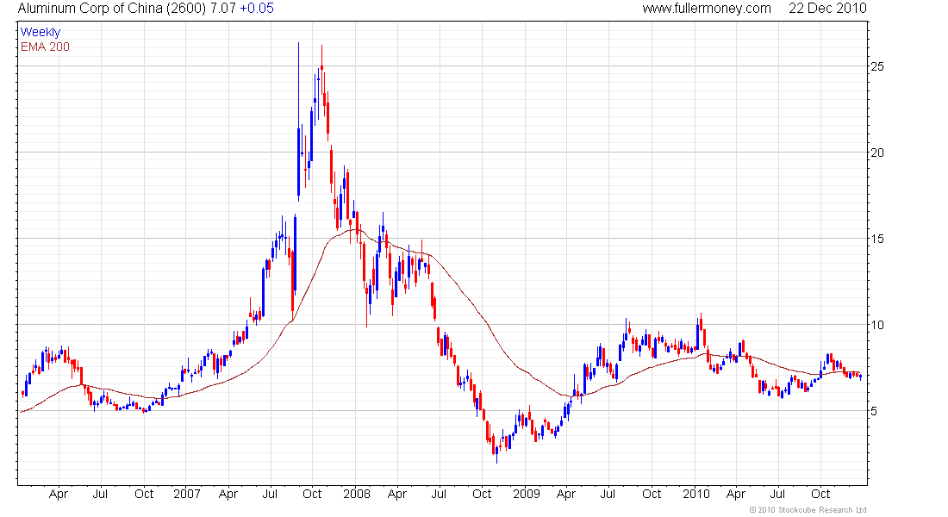This screenshot has width=948, height=517.
Task: Click the 5 price axis label
Action: tap(874, 411)
